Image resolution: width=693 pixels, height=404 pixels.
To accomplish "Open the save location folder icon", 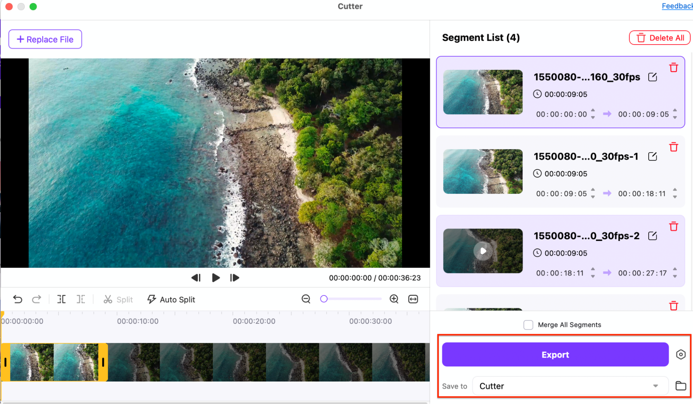I will [681, 386].
